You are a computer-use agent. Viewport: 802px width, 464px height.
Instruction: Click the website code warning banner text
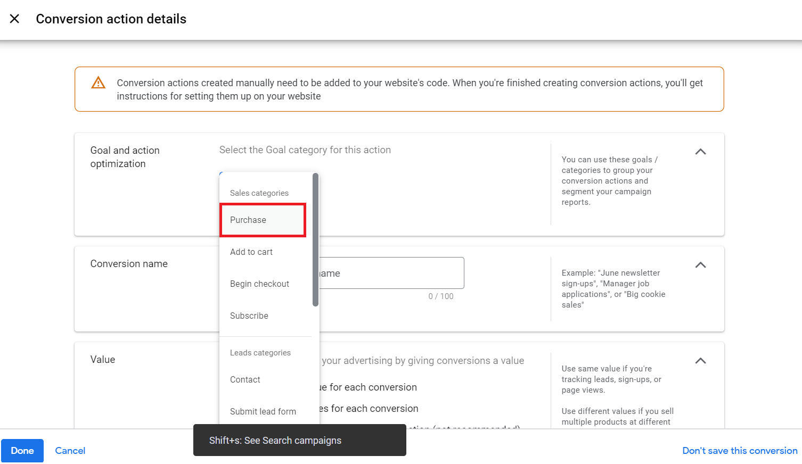click(410, 89)
